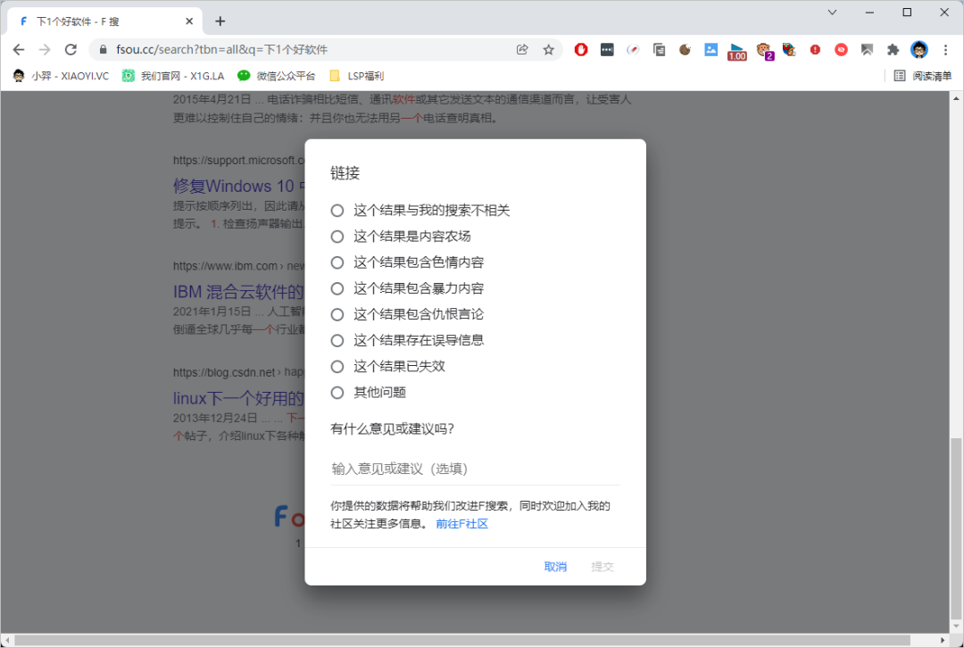Click the 修复Windows 10 result title
This screenshot has width=964, height=648.
pyautogui.click(x=238, y=186)
